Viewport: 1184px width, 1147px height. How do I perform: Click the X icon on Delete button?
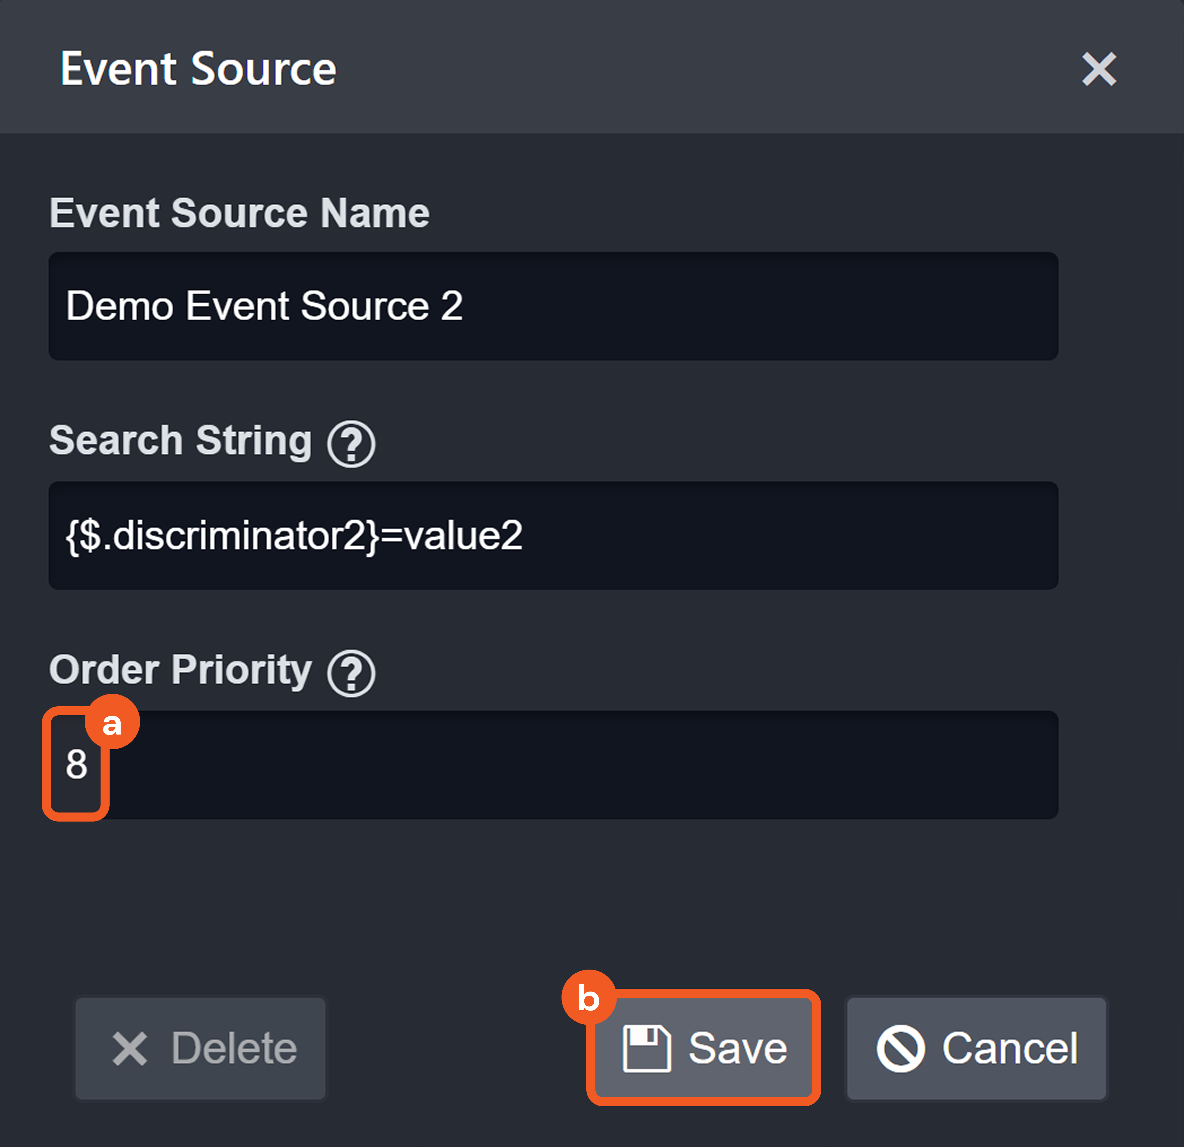pos(129,1048)
